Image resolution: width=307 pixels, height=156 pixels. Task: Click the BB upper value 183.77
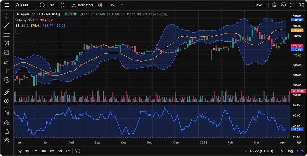coord(48,26)
